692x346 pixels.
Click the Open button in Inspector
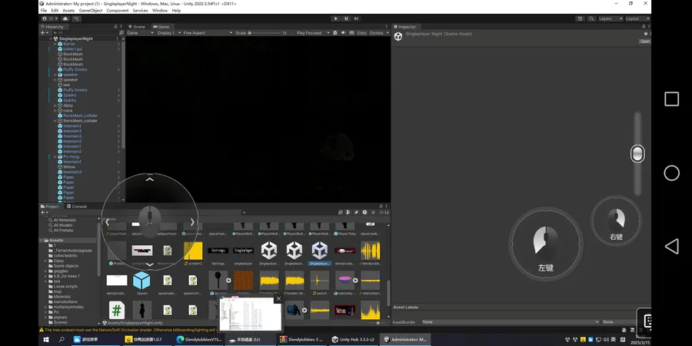(645, 42)
